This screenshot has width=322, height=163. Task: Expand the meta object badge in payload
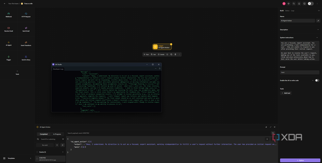(84, 147)
